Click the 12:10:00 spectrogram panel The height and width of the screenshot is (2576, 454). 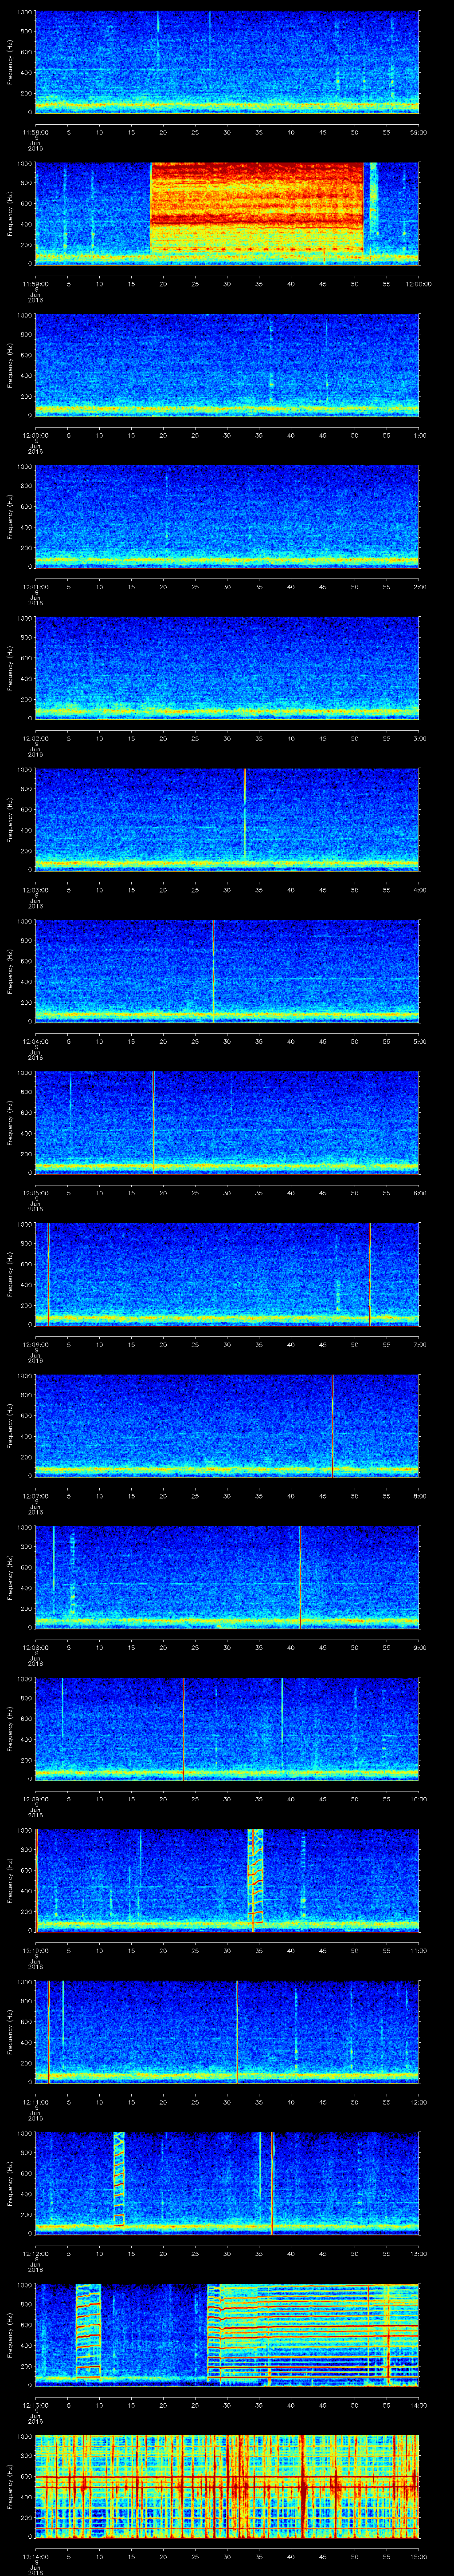[x=227, y=1880]
